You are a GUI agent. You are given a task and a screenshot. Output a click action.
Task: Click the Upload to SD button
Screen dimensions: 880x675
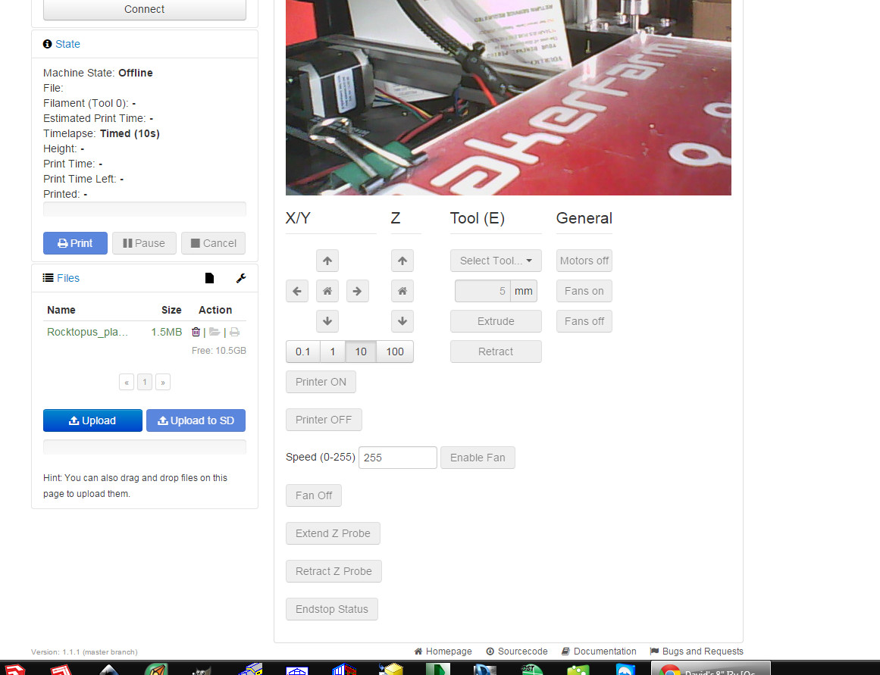coord(196,420)
